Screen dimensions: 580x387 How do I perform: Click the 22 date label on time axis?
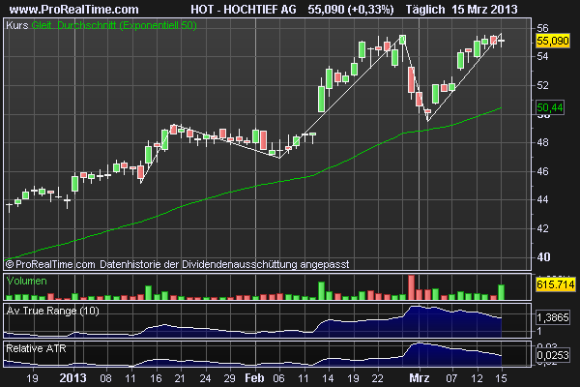point(377,378)
